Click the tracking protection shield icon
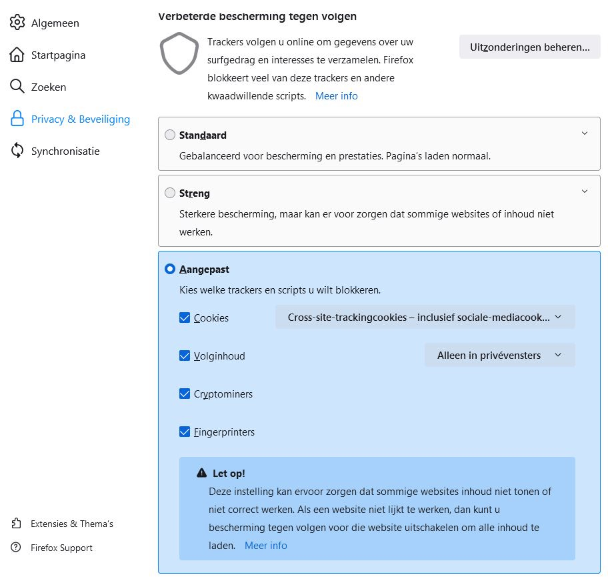The image size is (608, 579). [x=179, y=53]
